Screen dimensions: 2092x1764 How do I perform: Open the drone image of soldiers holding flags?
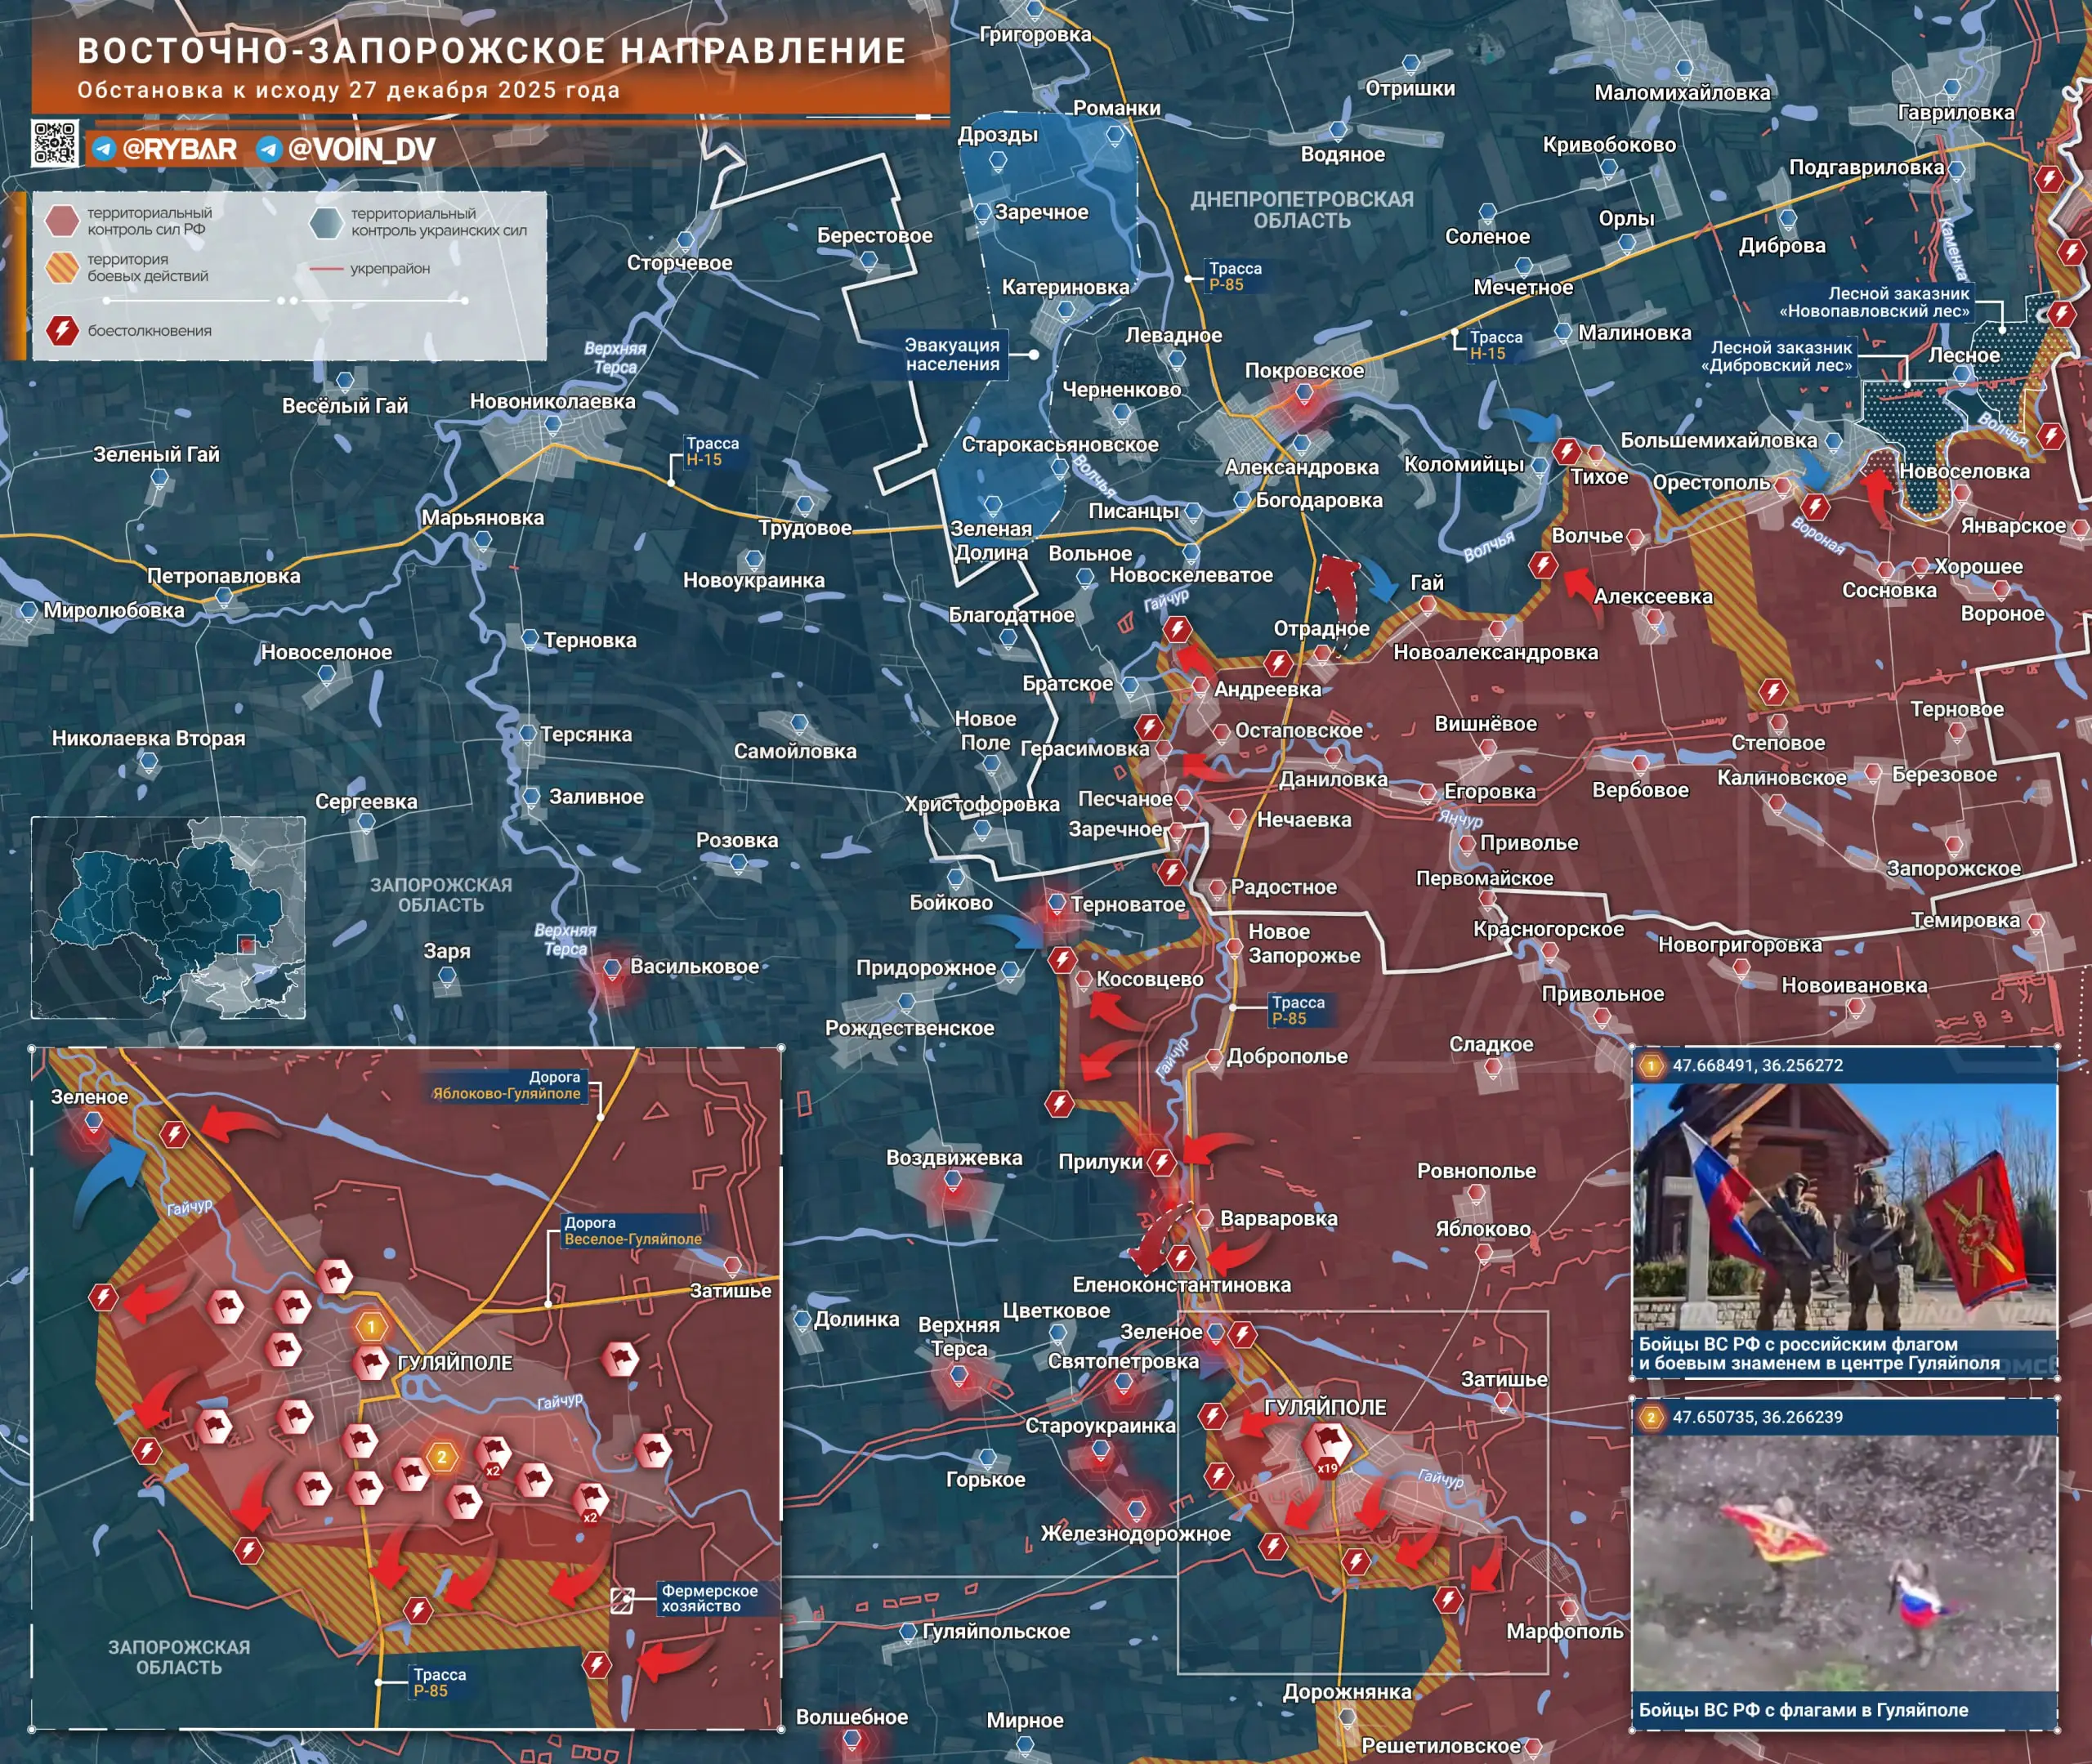pyautogui.click(x=1844, y=1562)
